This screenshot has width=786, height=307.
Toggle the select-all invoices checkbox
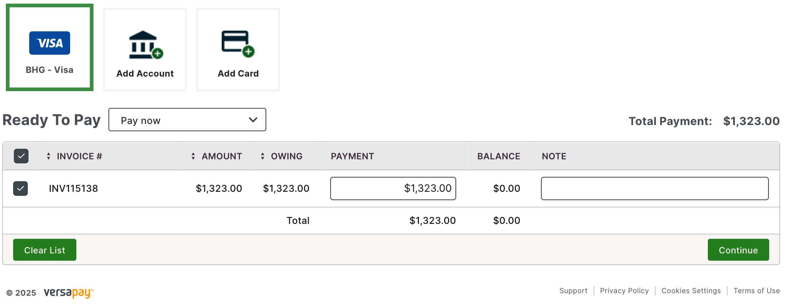21,156
